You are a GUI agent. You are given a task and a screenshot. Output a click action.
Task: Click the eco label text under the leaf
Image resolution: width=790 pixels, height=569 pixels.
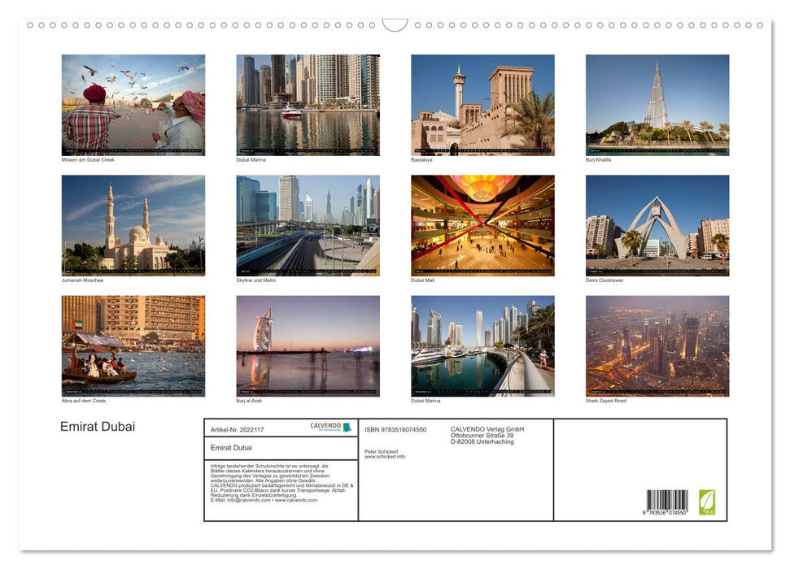709,510
